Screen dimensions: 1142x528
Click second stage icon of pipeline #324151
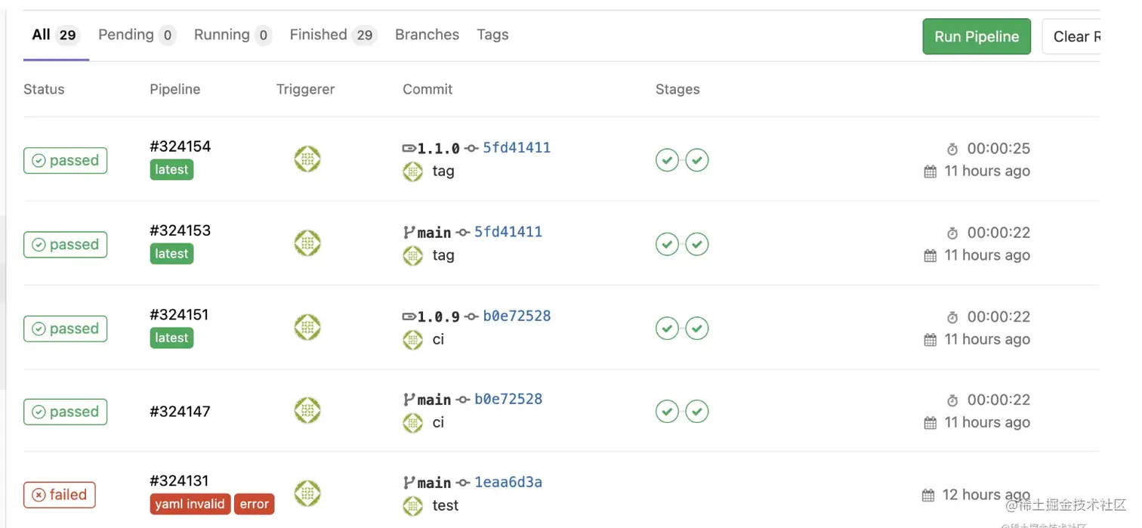coord(697,329)
